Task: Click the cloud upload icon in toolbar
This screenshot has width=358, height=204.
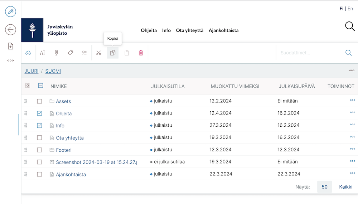Action: (28, 53)
